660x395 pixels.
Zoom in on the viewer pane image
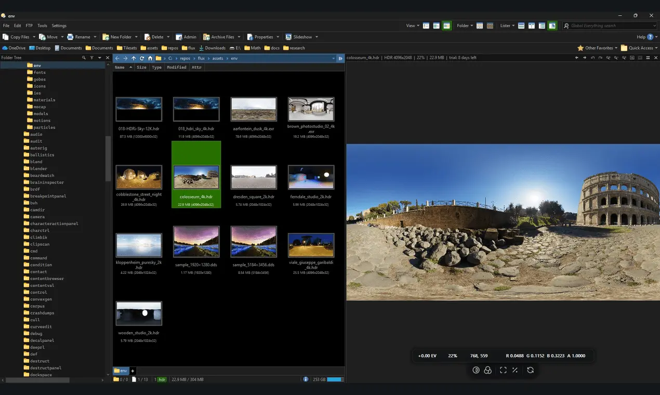pos(609,58)
